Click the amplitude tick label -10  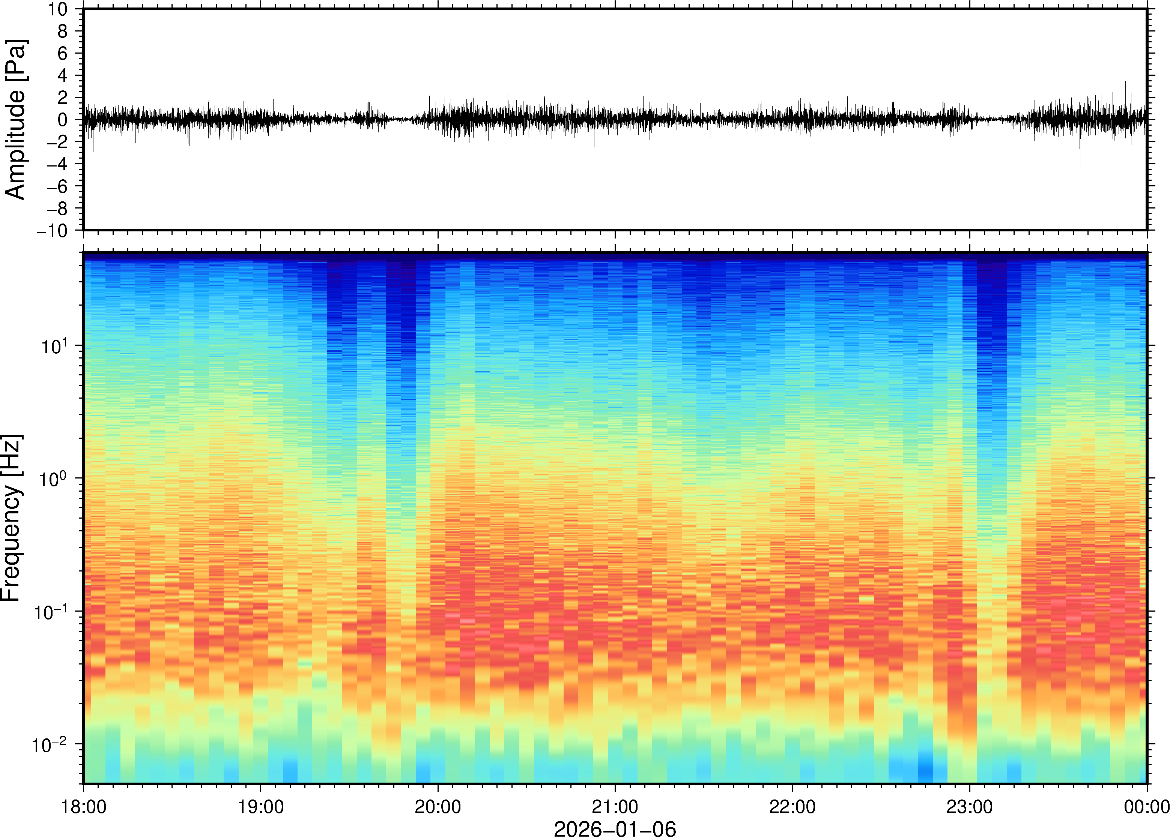click(52, 231)
